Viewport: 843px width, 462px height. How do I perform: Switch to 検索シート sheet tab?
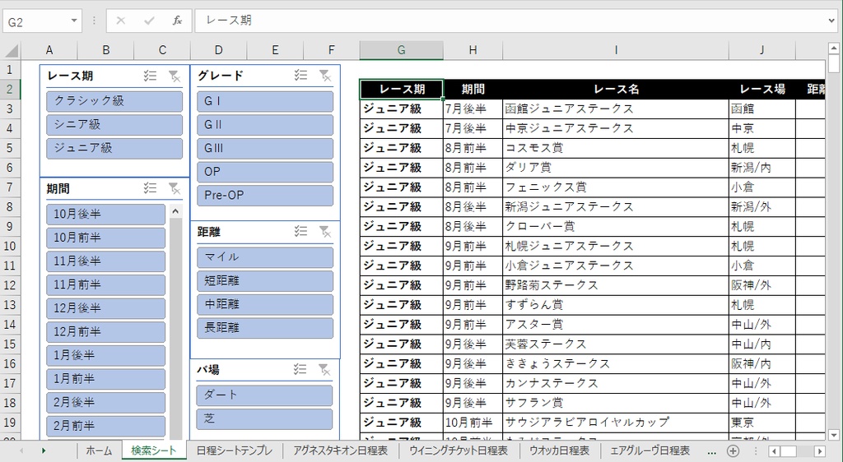(154, 450)
